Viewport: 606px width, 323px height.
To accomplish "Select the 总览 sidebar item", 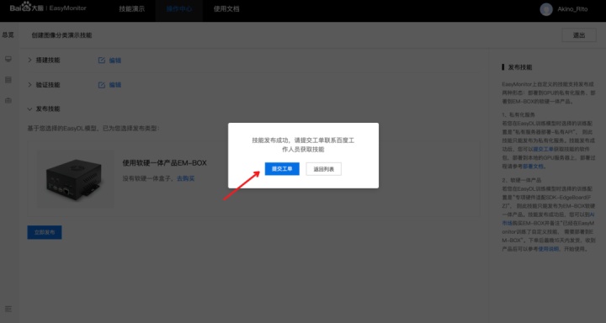I will coord(8,34).
